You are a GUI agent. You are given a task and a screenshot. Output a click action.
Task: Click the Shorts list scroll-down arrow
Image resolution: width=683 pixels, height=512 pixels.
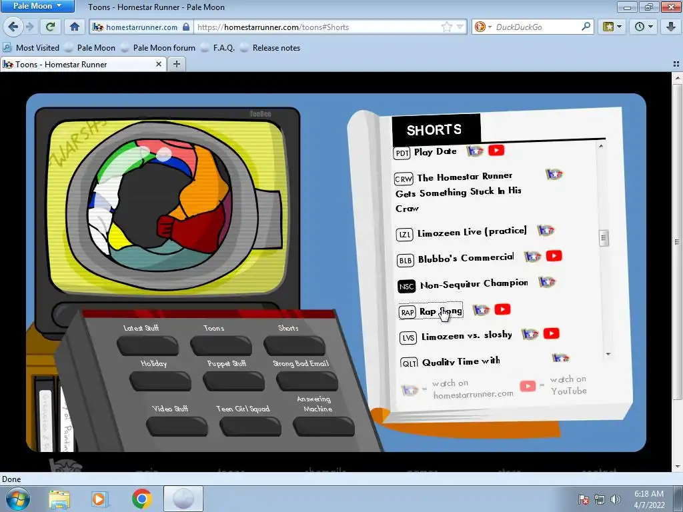point(608,354)
